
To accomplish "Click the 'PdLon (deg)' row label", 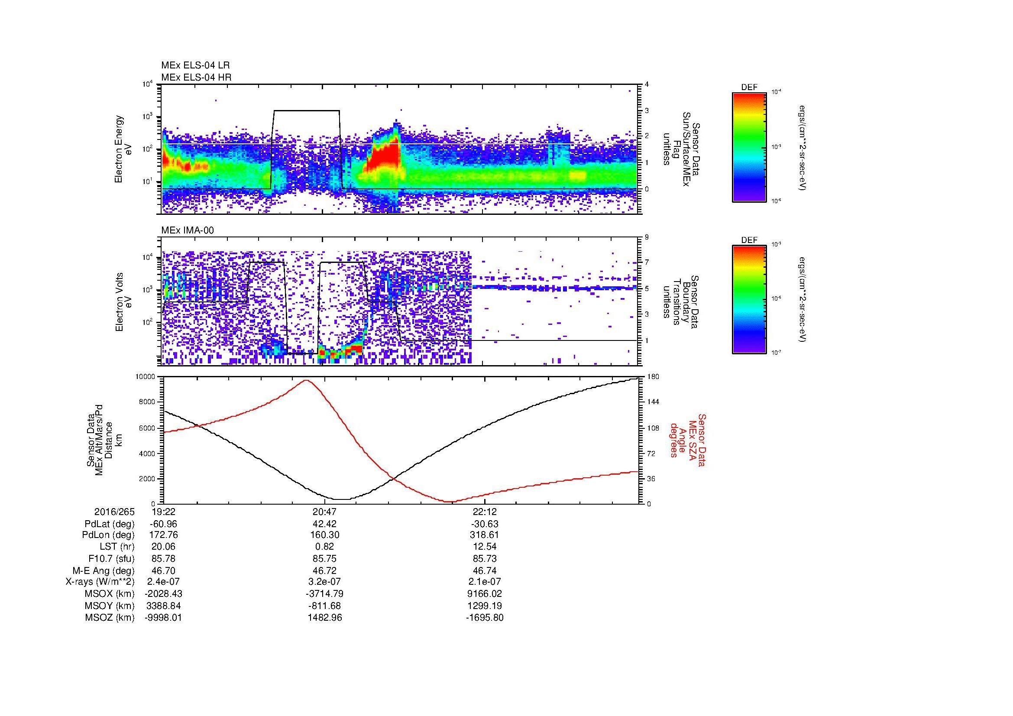I will pos(110,535).
